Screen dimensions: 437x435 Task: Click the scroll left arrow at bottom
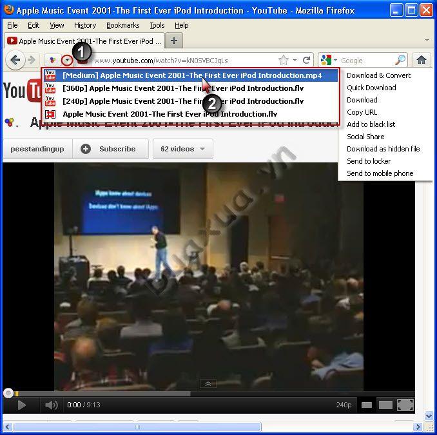point(7,427)
